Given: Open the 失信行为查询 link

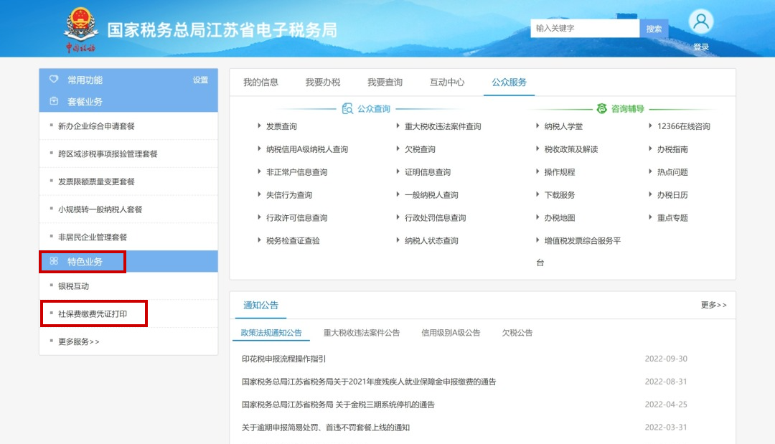Looking at the screenshot, I should [x=289, y=194].
